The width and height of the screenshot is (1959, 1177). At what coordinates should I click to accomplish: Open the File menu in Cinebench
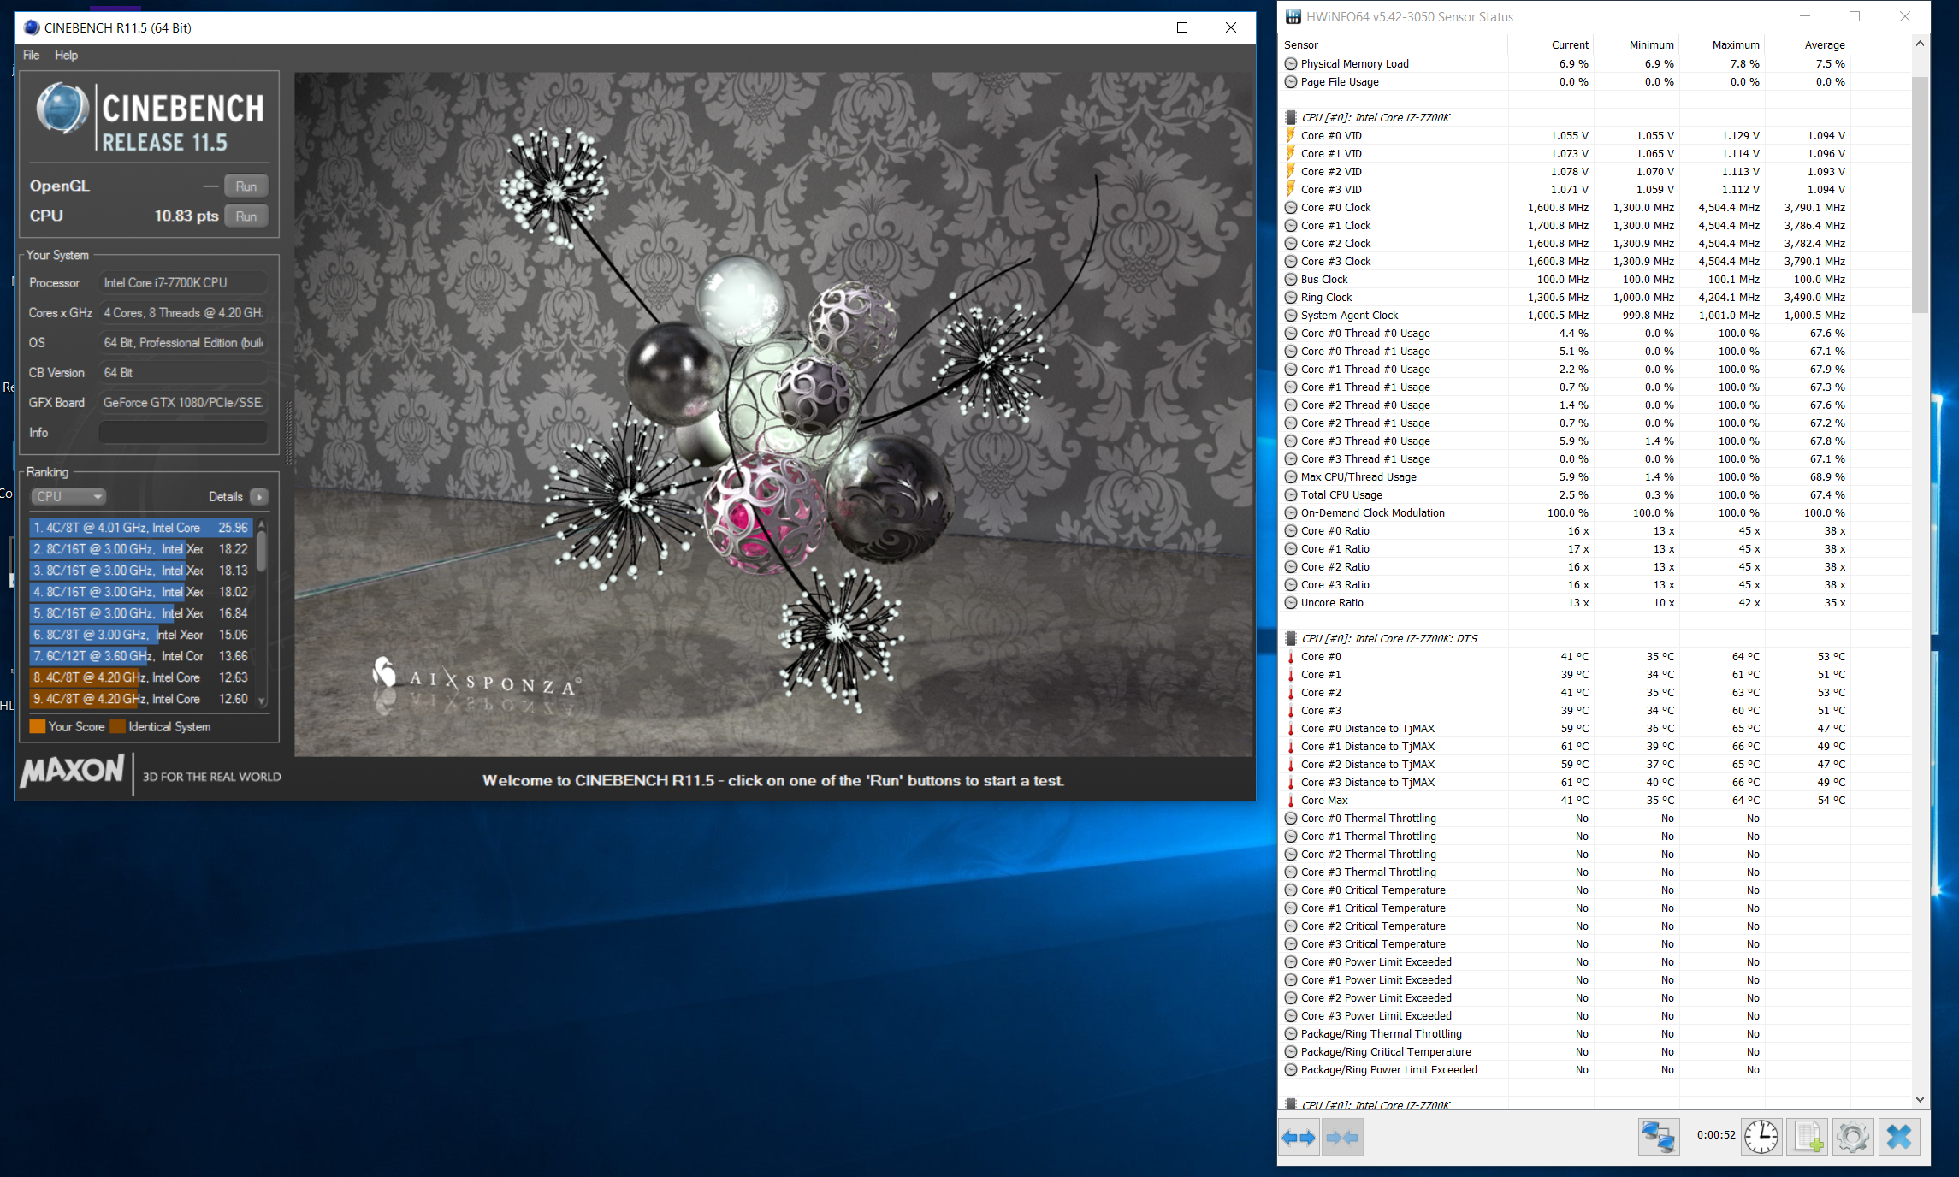tap(32, 56)
